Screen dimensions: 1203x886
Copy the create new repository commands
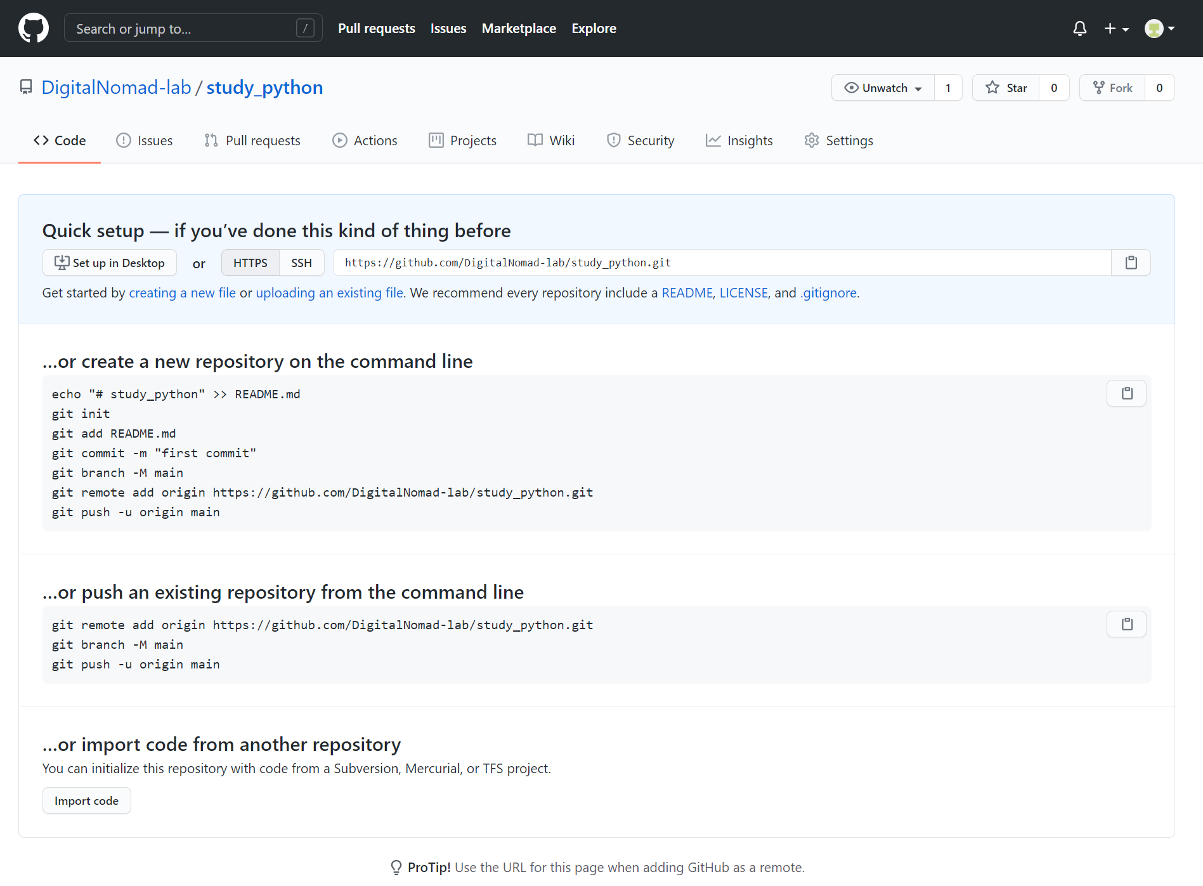1126,393
